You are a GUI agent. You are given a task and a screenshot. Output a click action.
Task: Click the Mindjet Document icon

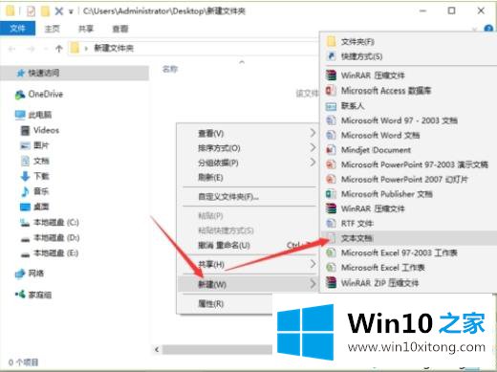(331, 150)
